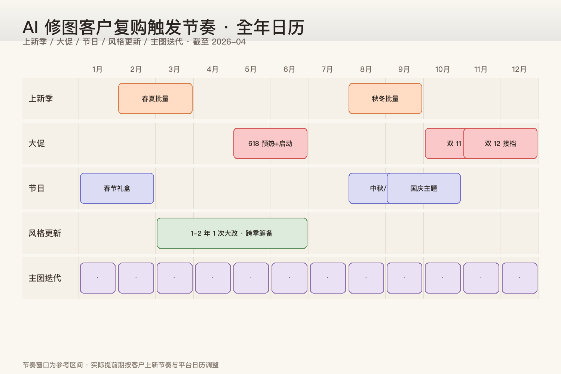Click the 中秋 holiday block
The height and width of the screenshot is (374, 561).
click(x=368, y=188)
